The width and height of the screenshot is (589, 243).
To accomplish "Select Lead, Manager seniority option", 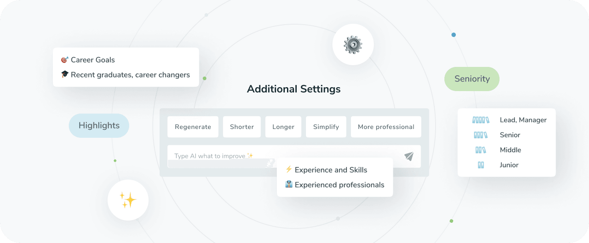I will (x=523, y=120).
